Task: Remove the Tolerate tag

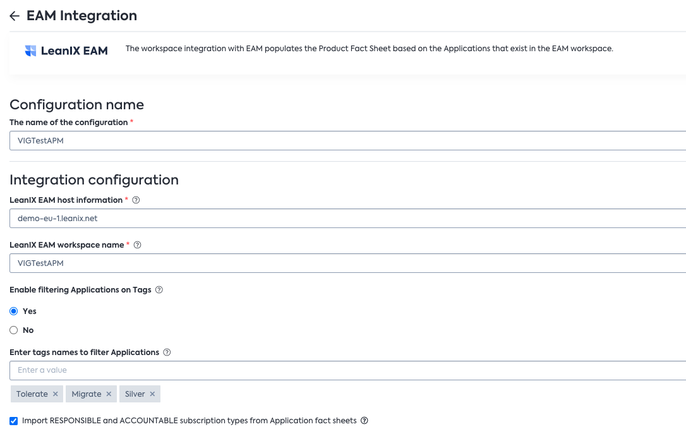Action: click(56, 394)
